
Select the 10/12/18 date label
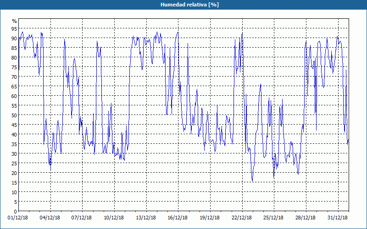tap(114, 218)
